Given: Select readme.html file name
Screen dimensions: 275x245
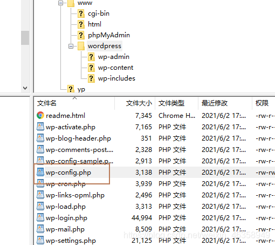Looking at the screenshot, I should 65,116.
